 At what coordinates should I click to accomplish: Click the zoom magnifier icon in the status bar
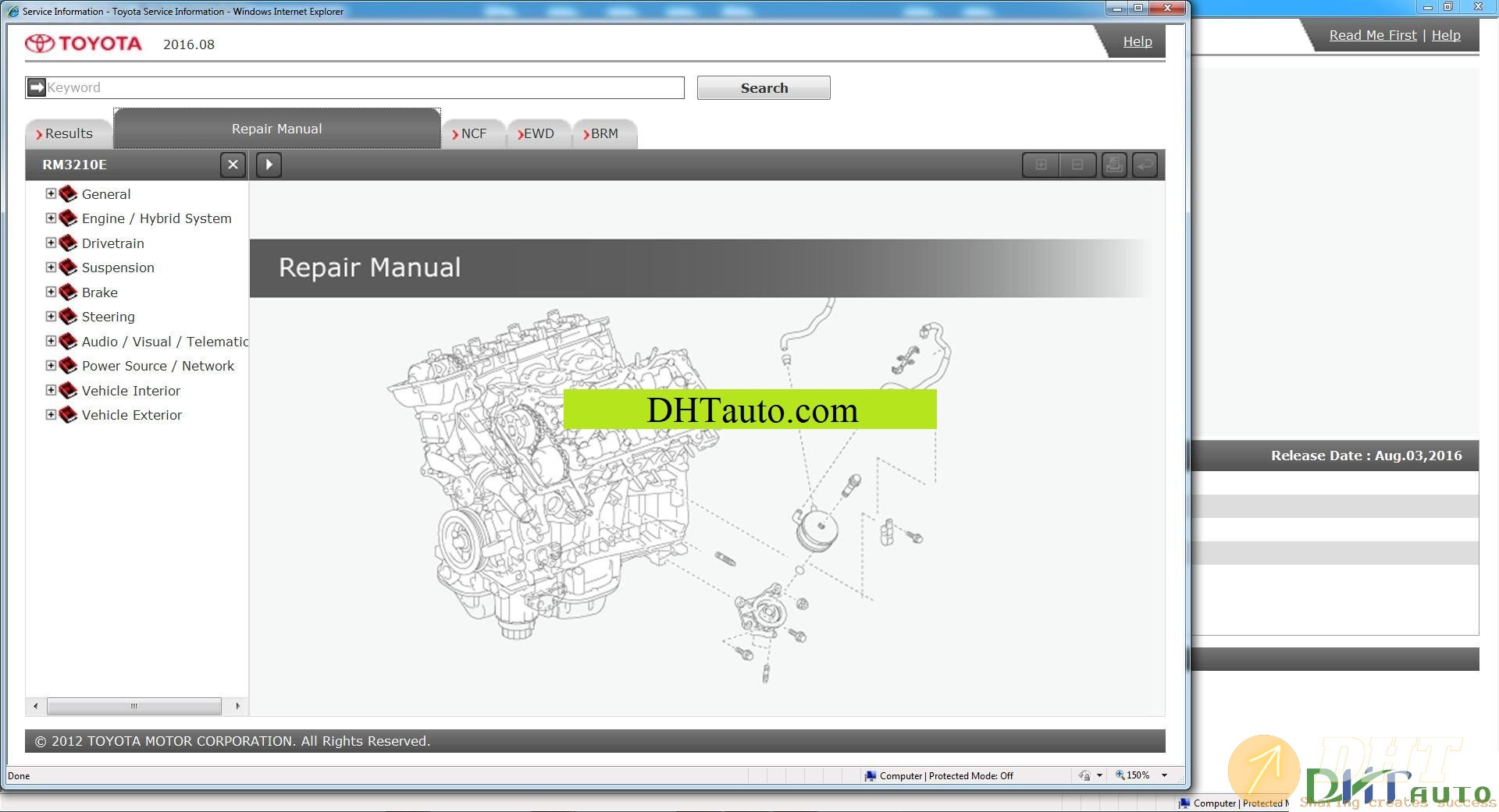[1120, 775]
